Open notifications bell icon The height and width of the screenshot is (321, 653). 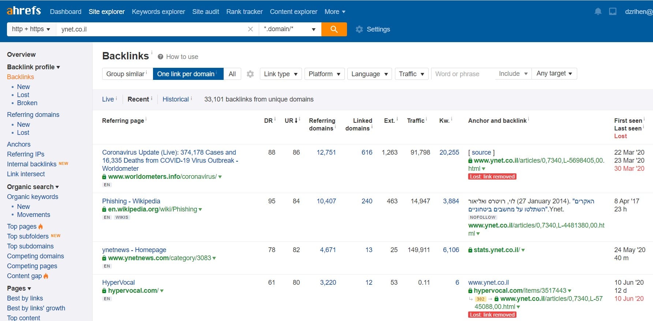(x=598, y=12)
